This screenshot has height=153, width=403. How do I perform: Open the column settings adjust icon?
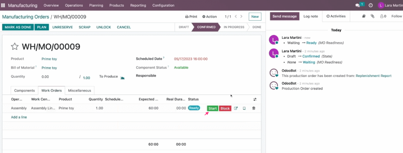click(x=255, y=99)
